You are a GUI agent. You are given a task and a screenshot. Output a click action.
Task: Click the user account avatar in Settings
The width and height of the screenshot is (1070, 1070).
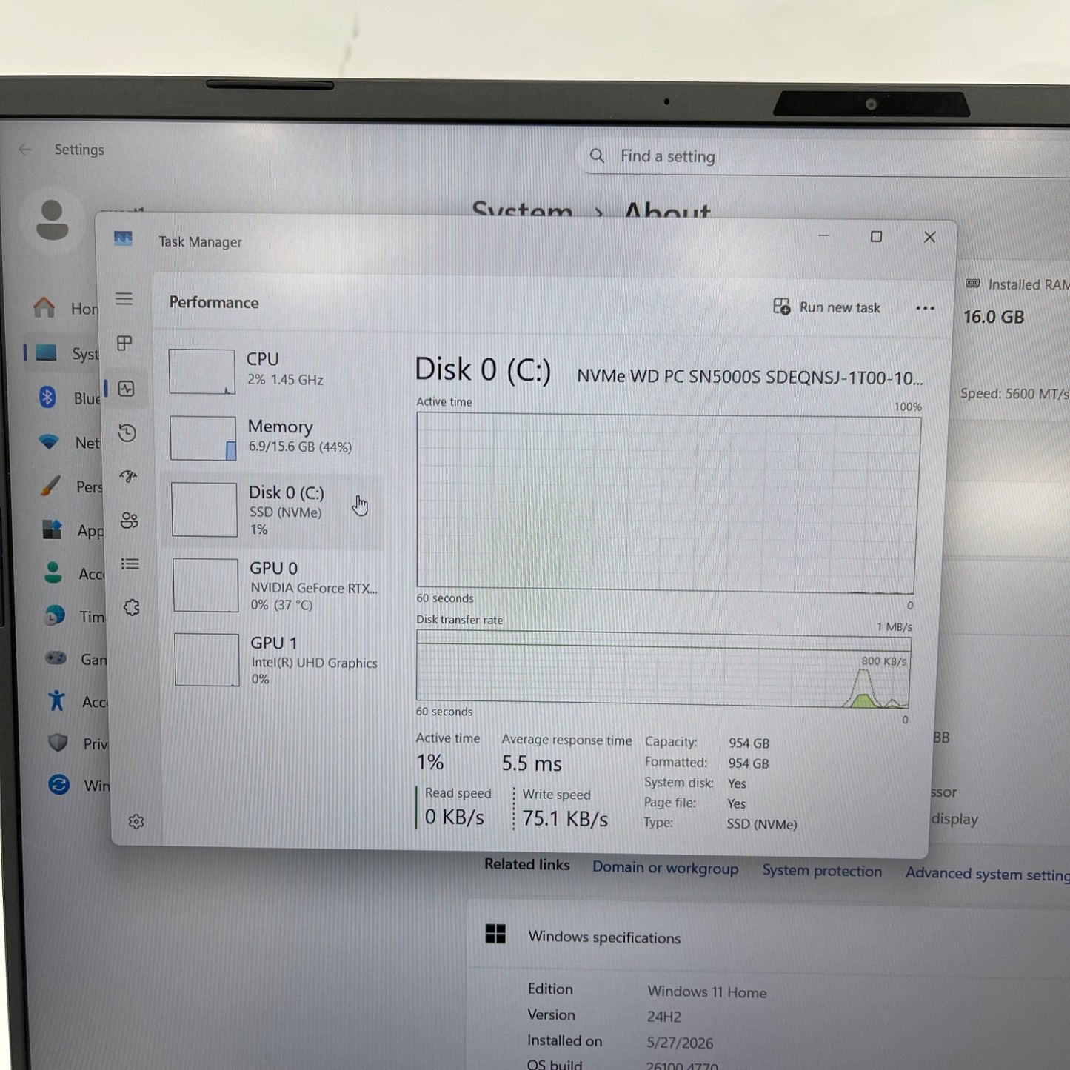(x=52, y=220)
